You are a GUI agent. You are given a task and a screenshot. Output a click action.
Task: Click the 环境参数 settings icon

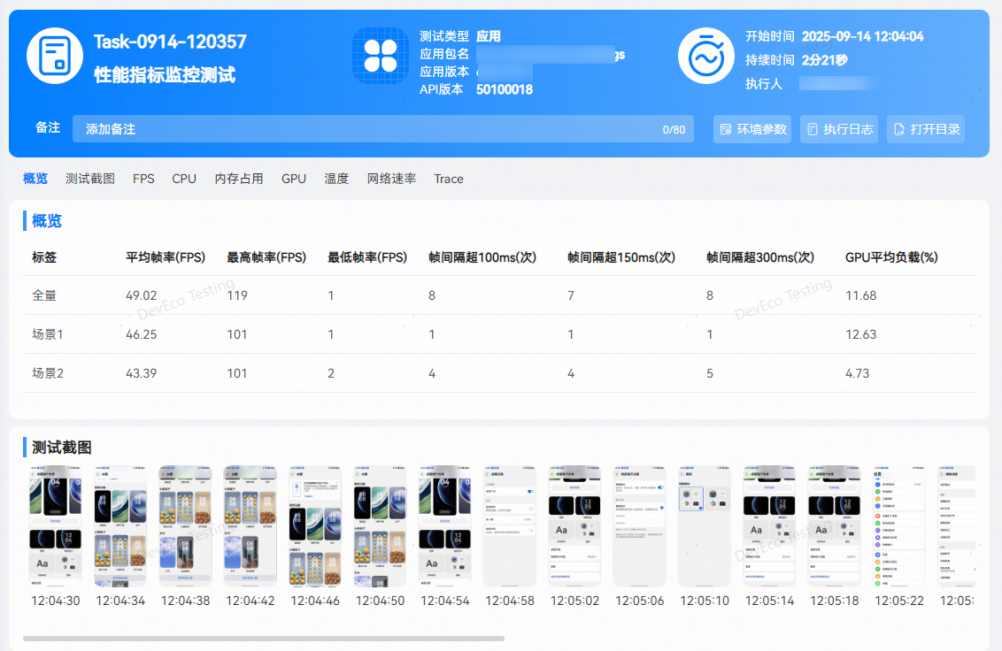[726, 129]
